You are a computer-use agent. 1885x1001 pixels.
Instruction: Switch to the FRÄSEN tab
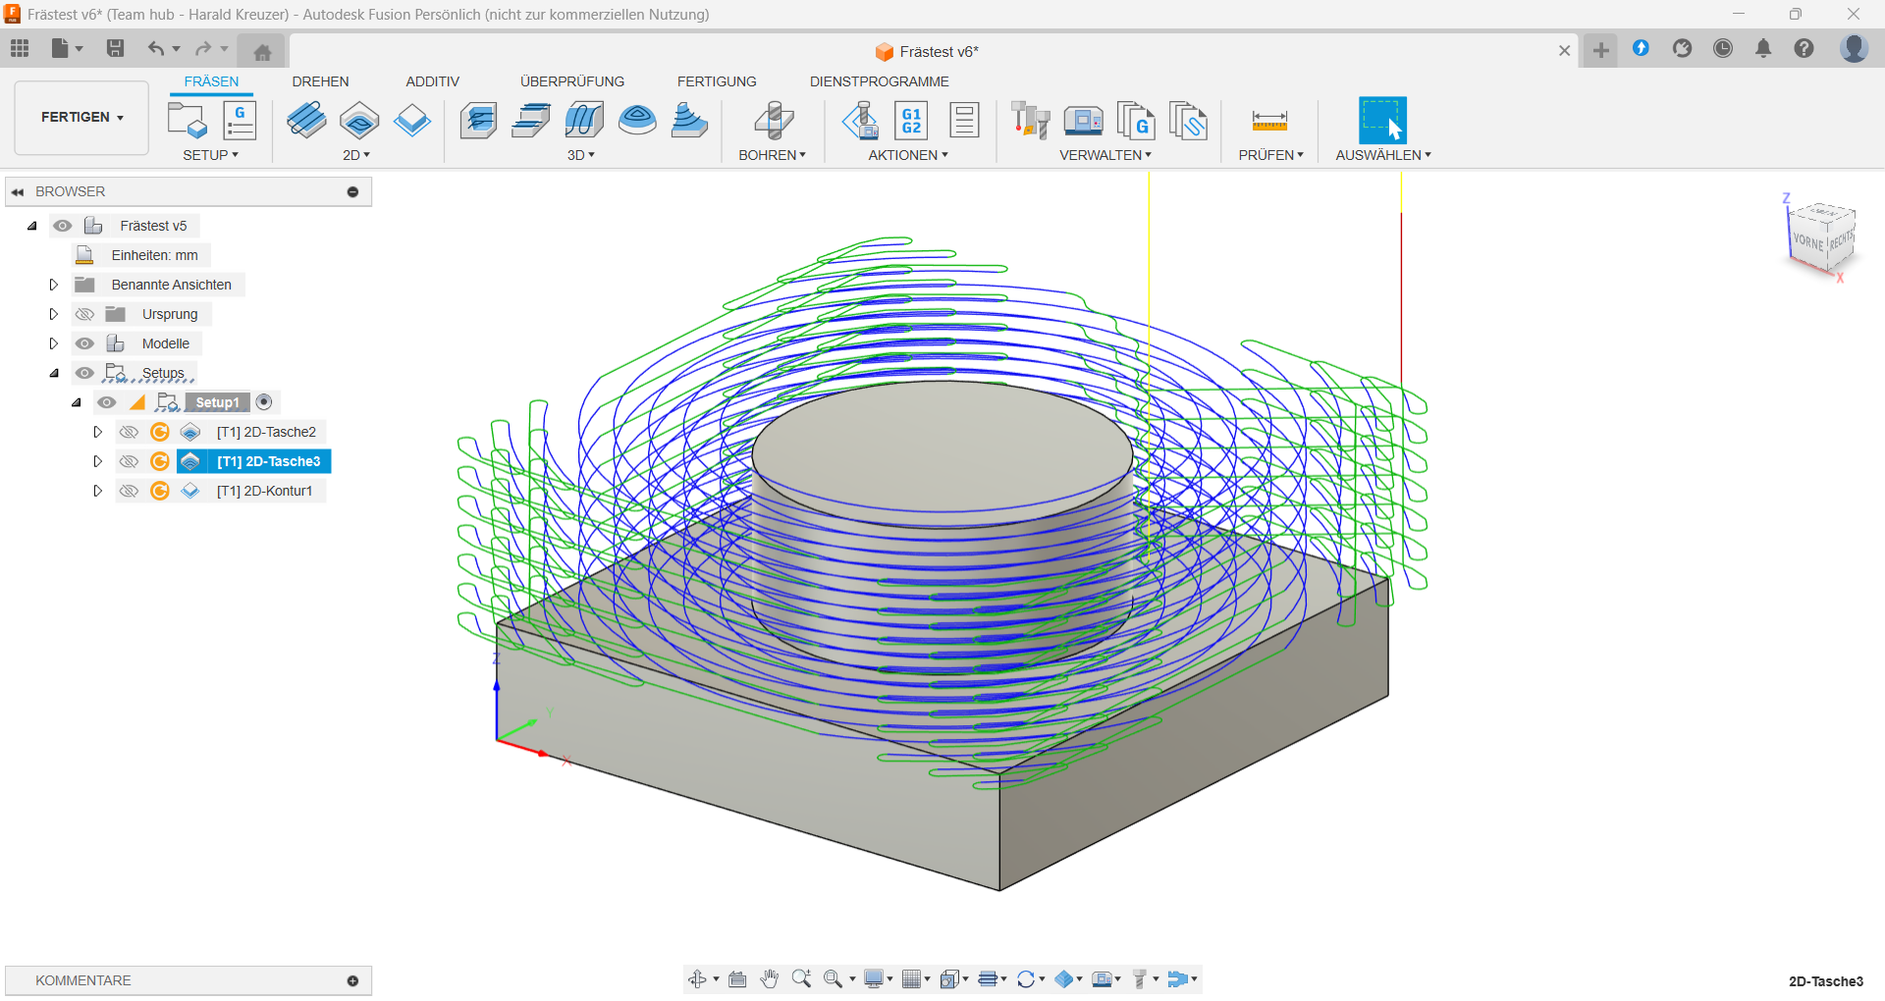coord(211,81)
